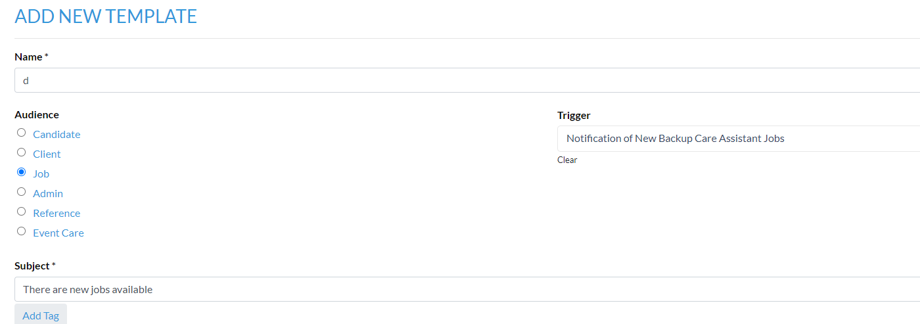Click the Job label text

(x=41, y=174)
